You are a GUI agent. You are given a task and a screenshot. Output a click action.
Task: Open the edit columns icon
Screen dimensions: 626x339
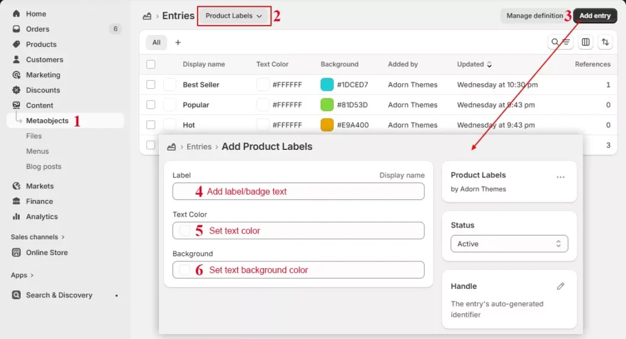pyautogui.click(x=586, y=42)
